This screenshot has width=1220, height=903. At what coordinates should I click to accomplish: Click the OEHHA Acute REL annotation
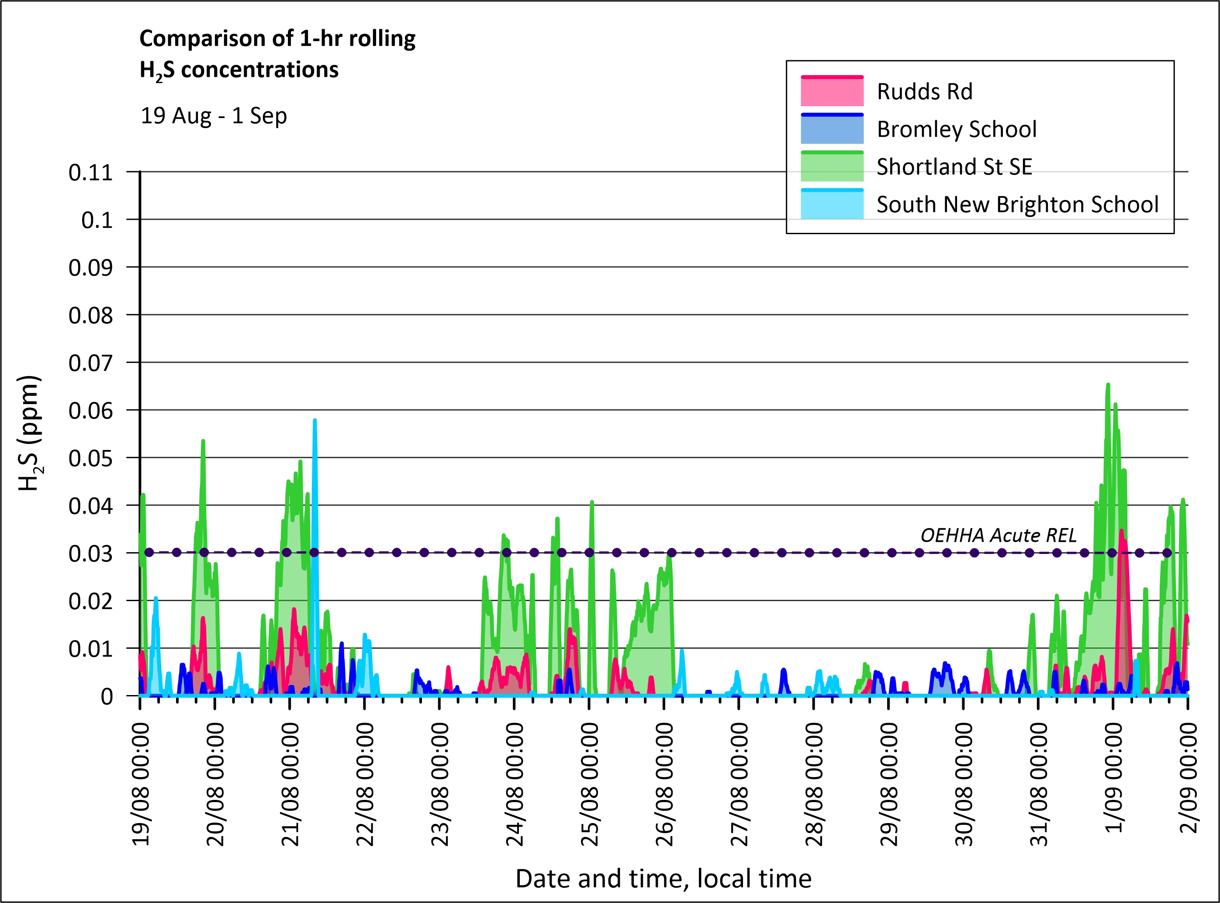tap(998, 535)
